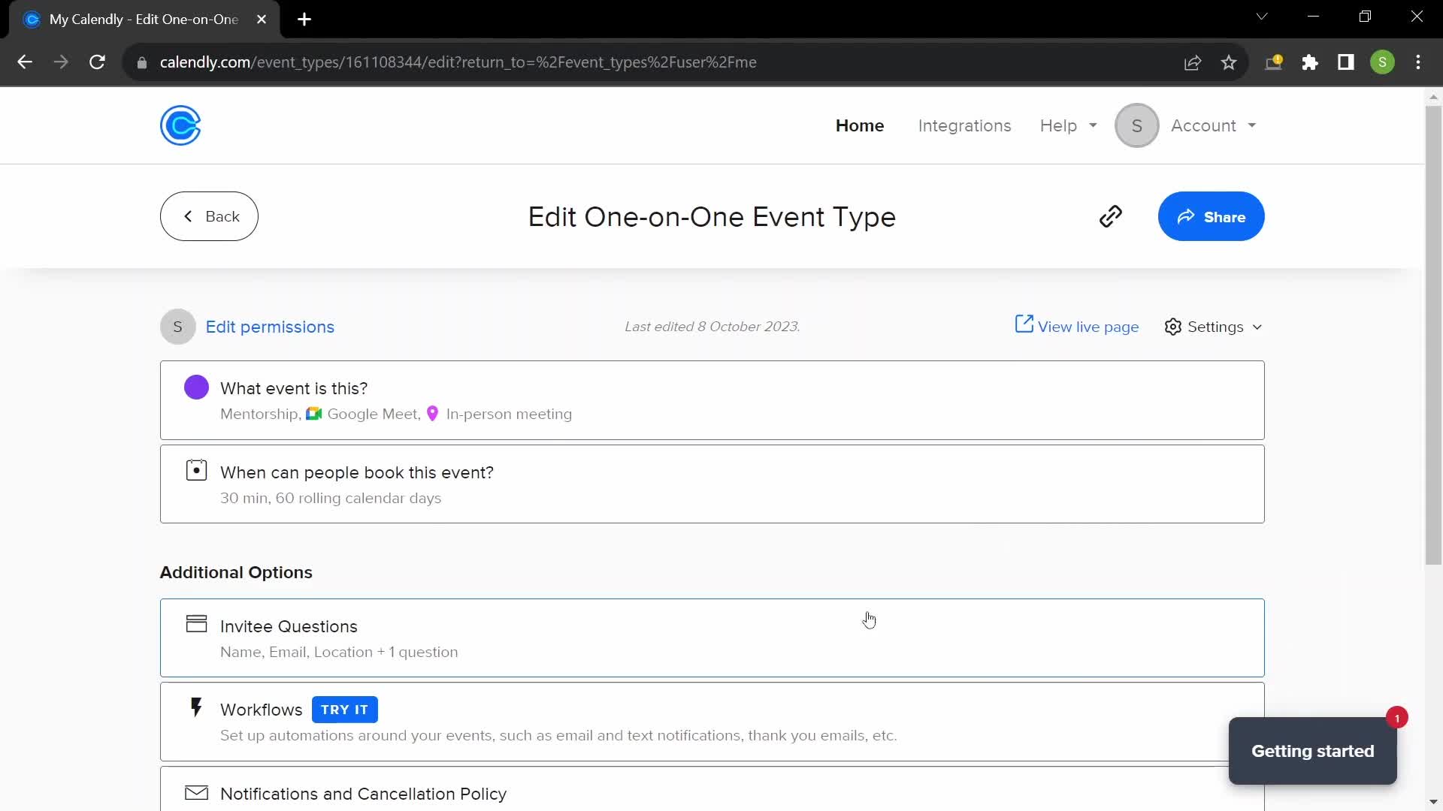Click the copy link icon
This screenshot has height=811, width=1443.
pos(1111,217)
